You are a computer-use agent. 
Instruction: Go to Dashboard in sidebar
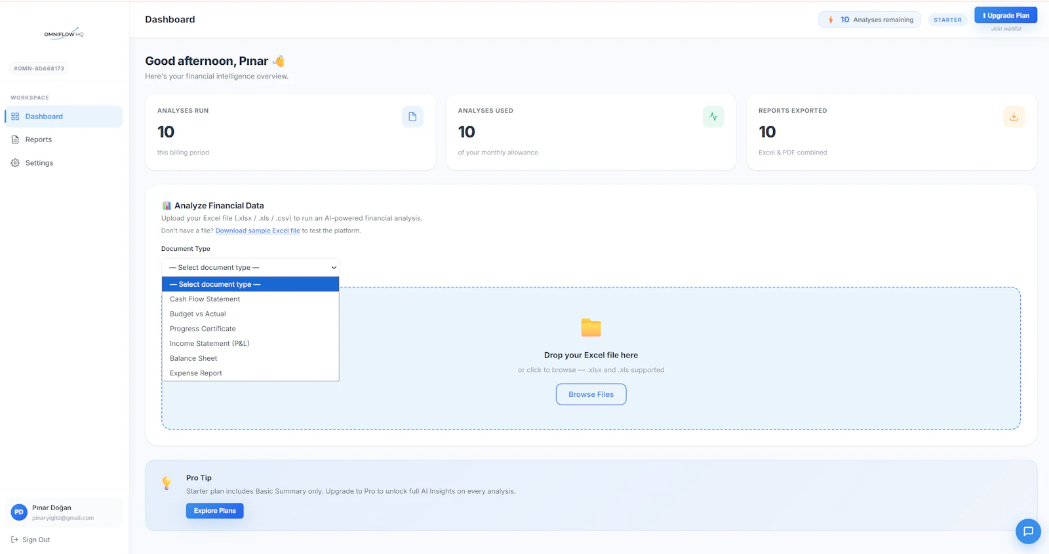click(64, 117)
